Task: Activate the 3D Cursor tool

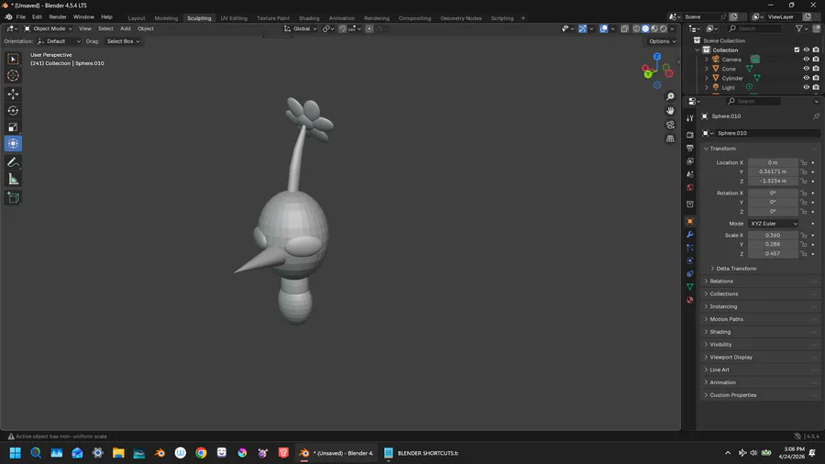Action: (x=13, y=76)
